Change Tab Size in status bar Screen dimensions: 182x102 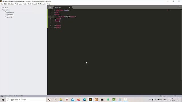click(x=163, y=96)
